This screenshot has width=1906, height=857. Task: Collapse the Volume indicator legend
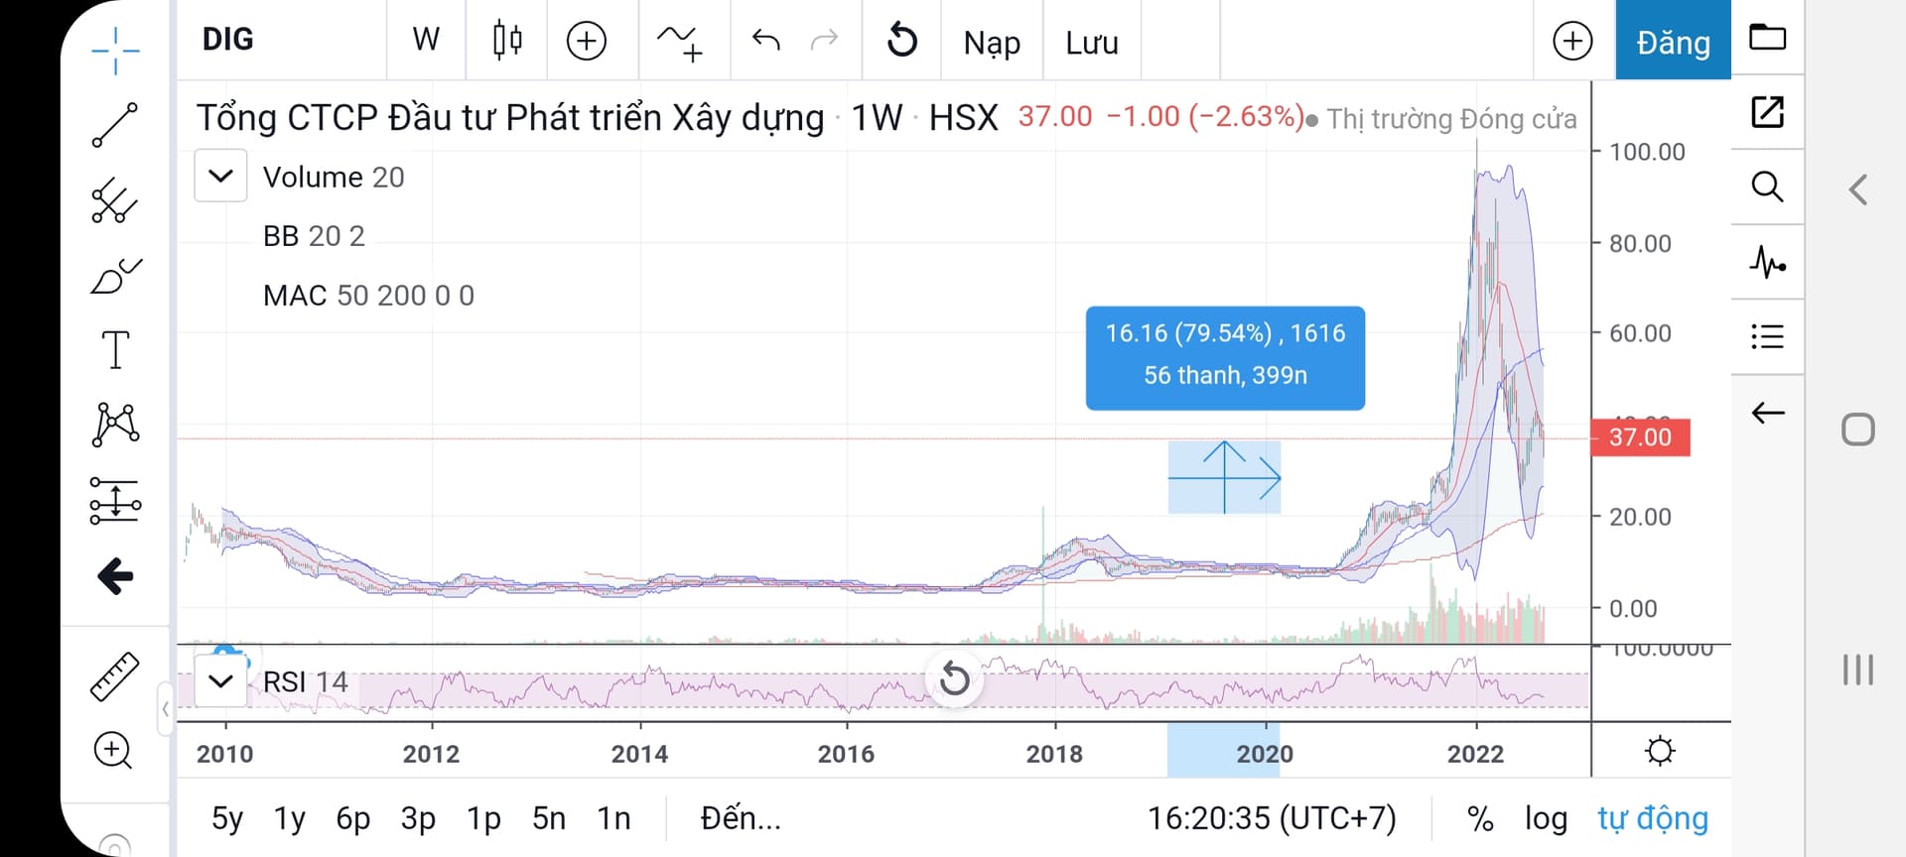[x=220, y=177]
